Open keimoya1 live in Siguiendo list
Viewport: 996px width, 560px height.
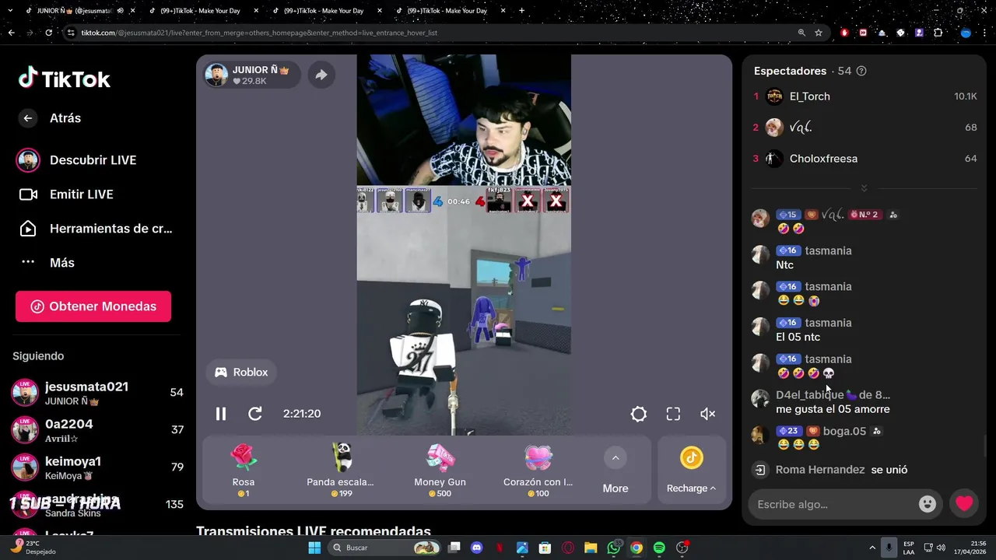pos(96,467)
